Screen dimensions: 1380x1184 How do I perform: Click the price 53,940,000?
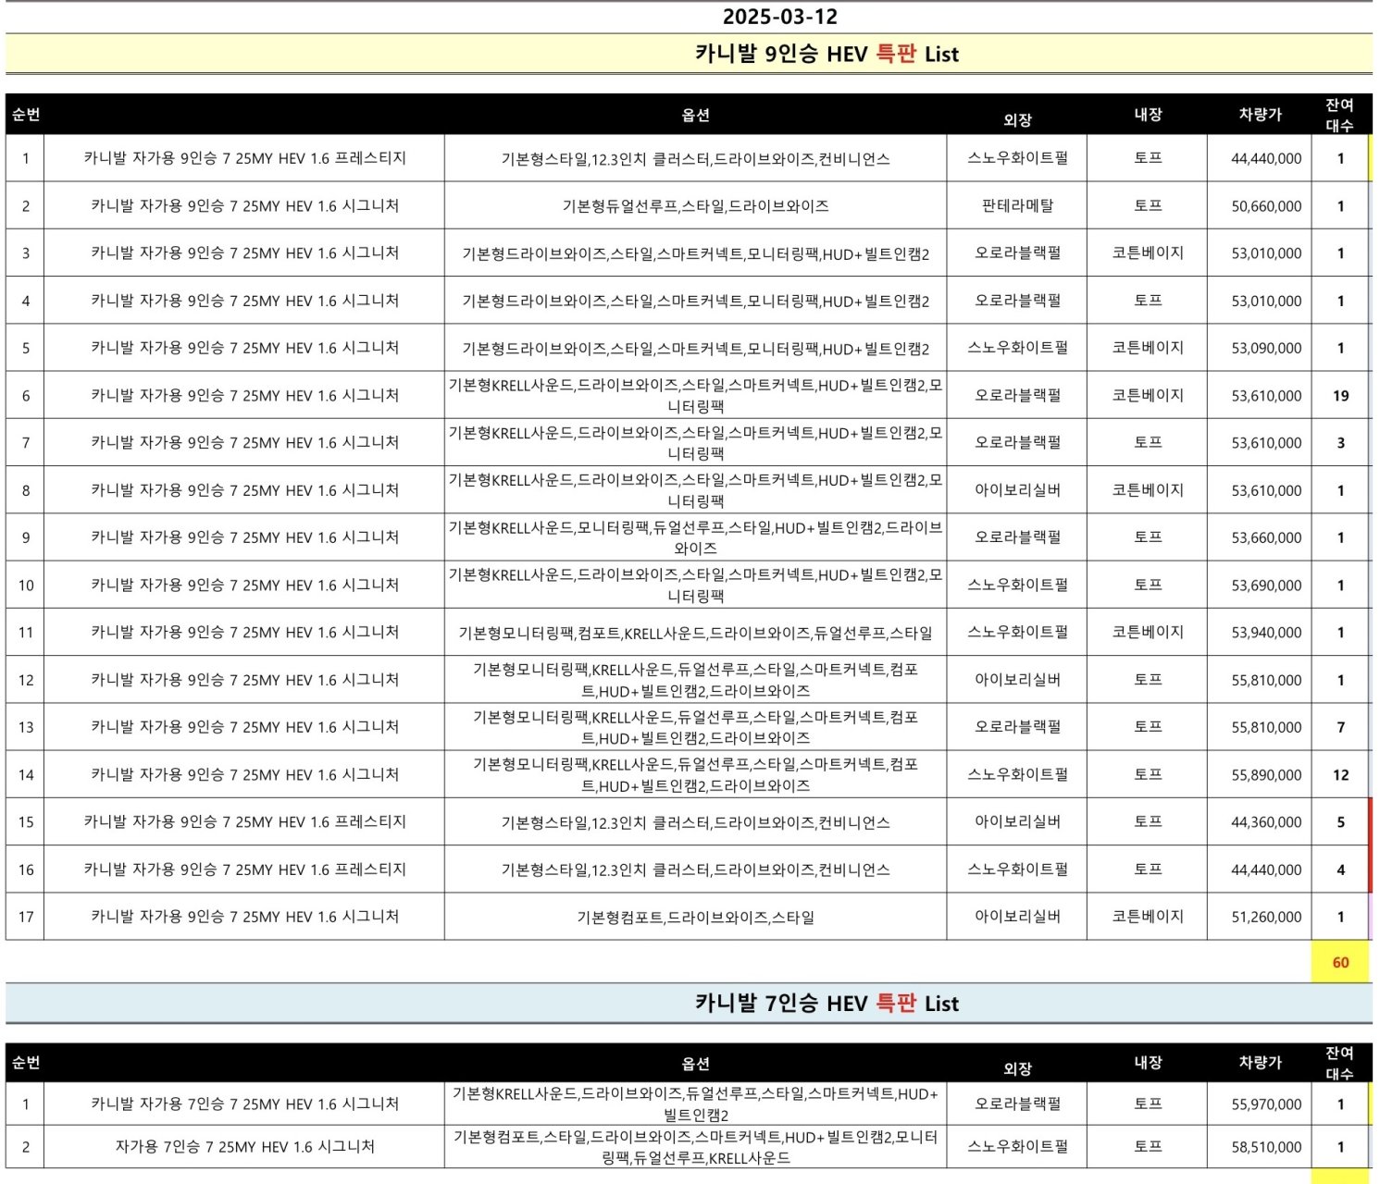click(1266, 633)
